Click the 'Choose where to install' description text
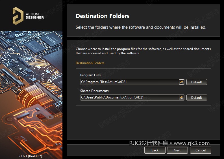Image resolution: width=224 pixels, height=159 pixels. pyautogui.click(x=143, y=51)
